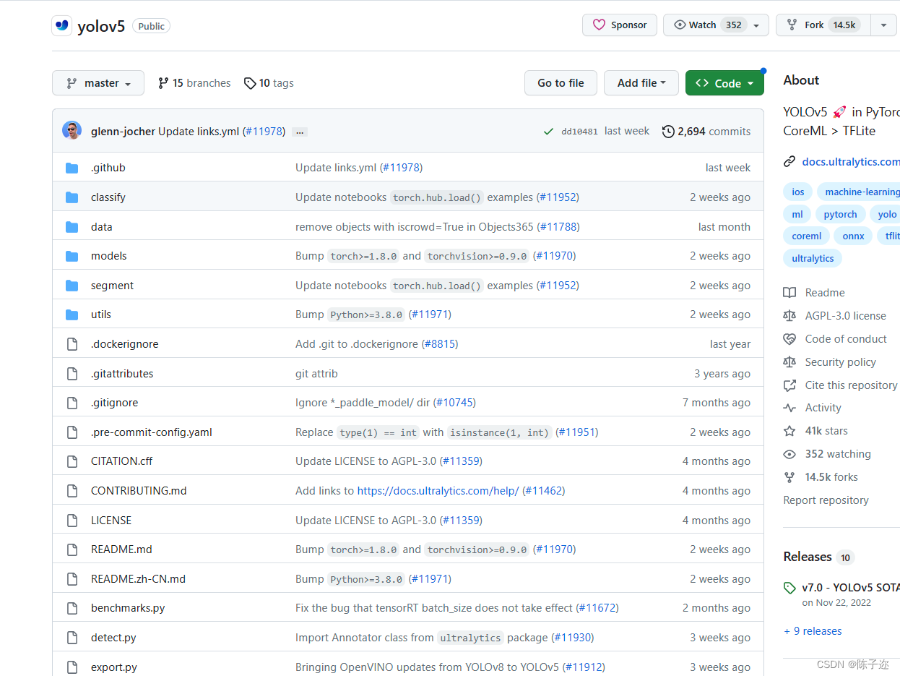
Task: Click the star icon beside 41k stars
Action: (x=789, y=431)
